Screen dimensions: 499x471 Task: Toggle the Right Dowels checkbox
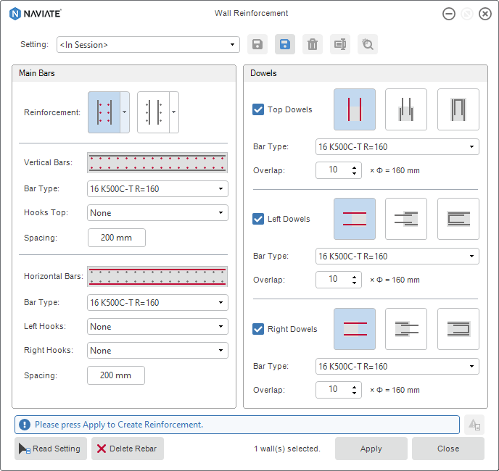click(258, 329)
